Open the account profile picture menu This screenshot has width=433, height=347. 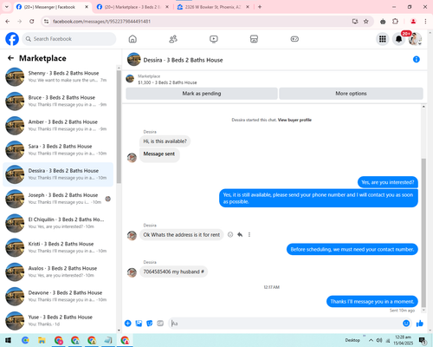415,39
